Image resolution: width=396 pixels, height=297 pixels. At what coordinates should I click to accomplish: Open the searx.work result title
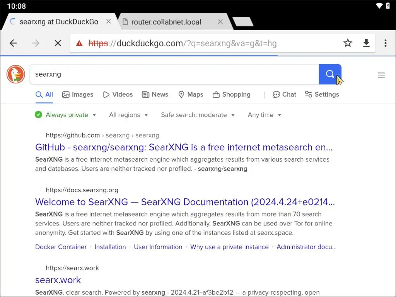(x=58, y=280)
